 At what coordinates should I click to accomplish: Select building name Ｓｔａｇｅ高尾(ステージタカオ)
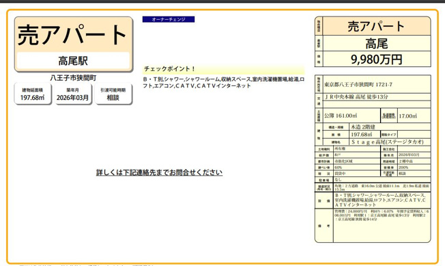tap(388, 142)
